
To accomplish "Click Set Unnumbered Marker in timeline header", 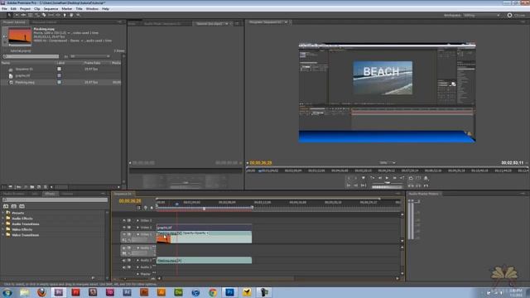I will [x=152, y=208].
